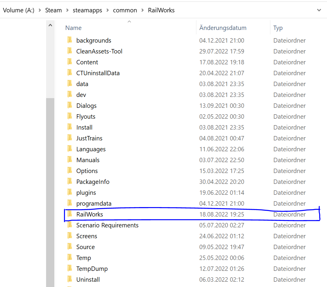Click navigation pane scroll up arrow
327x287 pixels.
(x=50, y=25)
